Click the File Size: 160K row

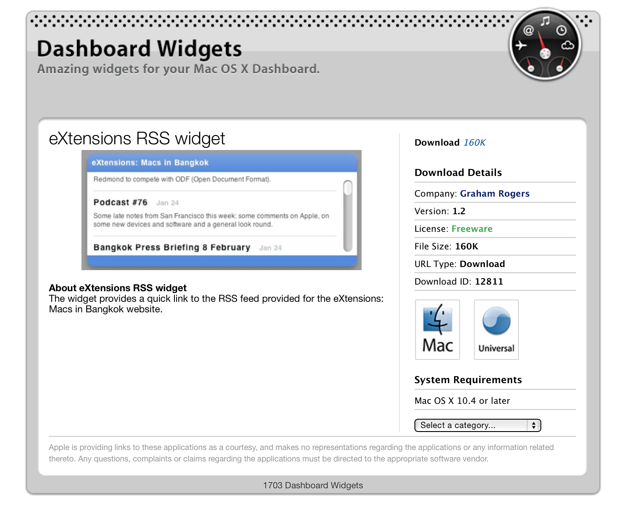495,246
